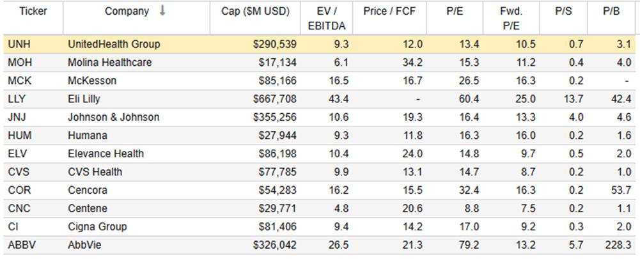Click the sort arrow beside Company header
Screen dimensions: 640x259
162,12
